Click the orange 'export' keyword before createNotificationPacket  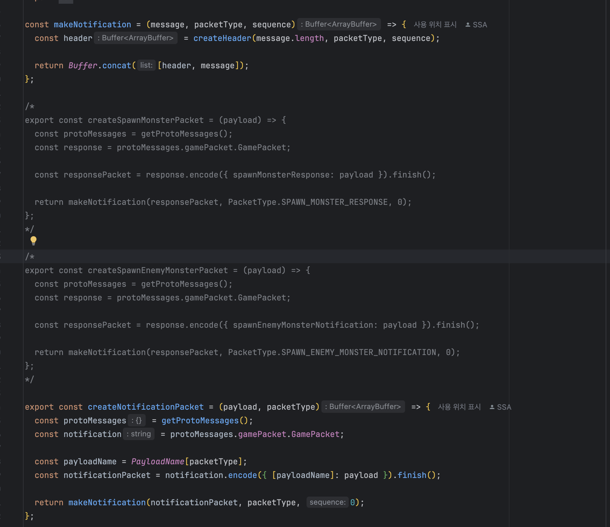pos(39,407)
